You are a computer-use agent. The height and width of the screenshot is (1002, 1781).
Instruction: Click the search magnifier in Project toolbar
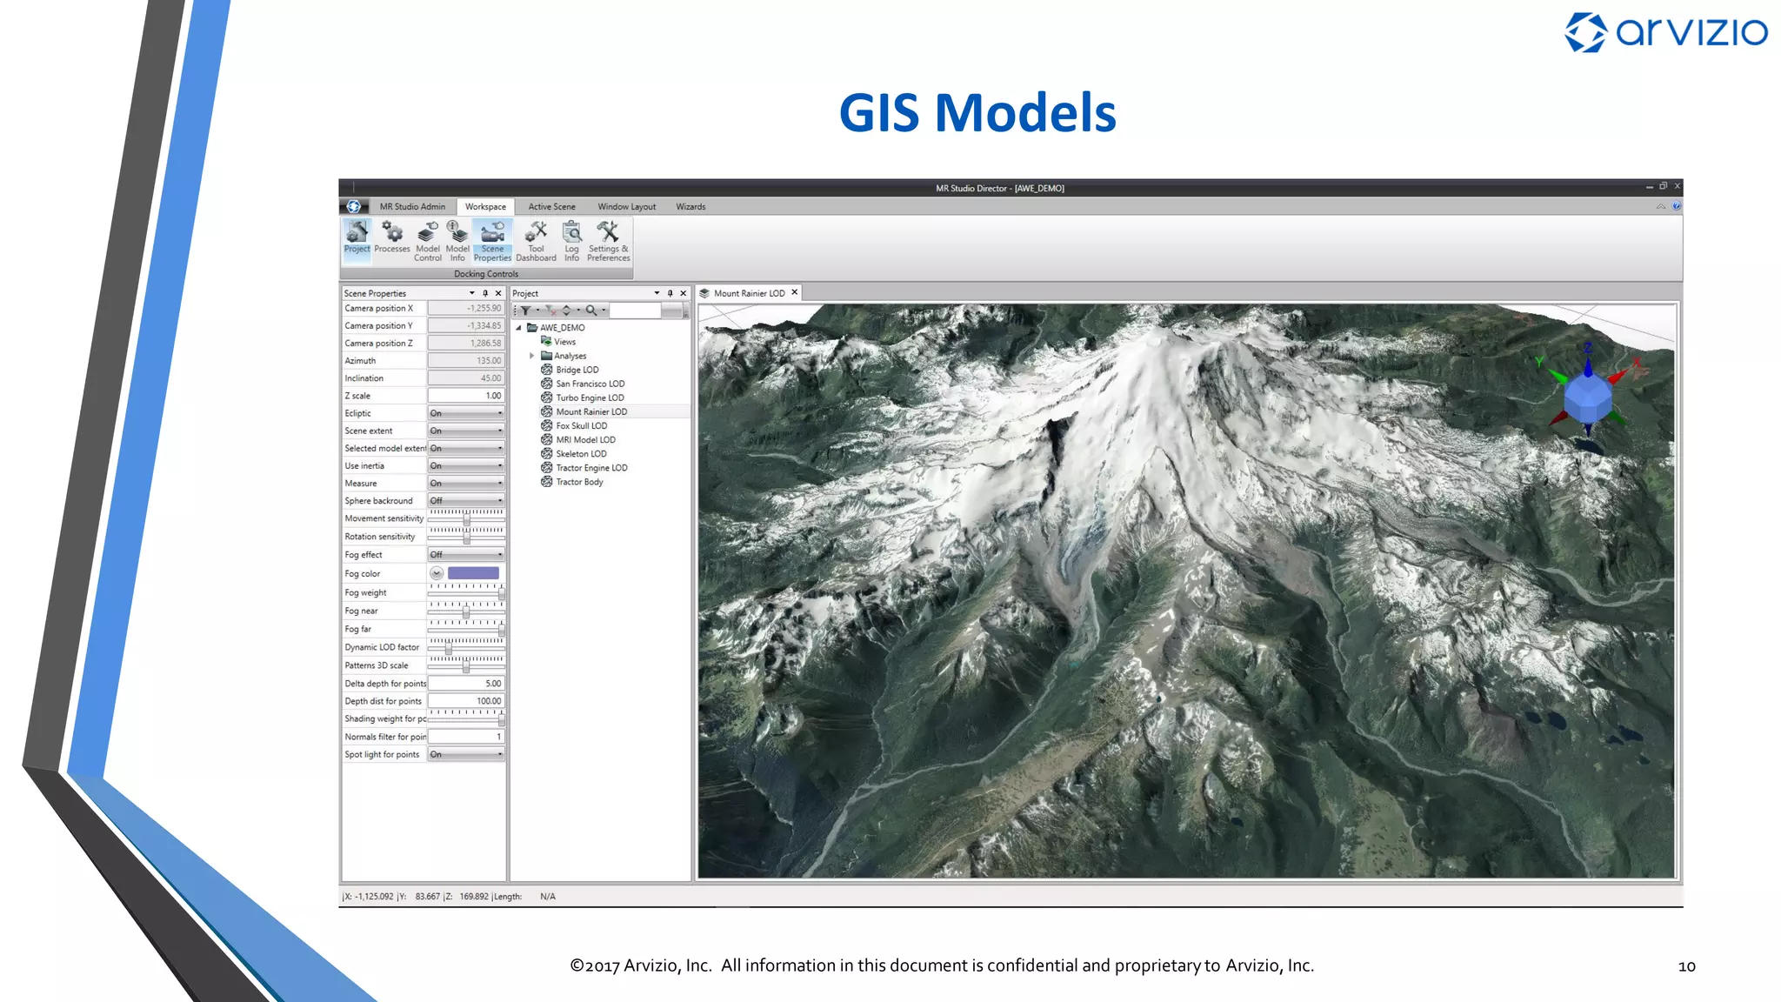[591, 311]
